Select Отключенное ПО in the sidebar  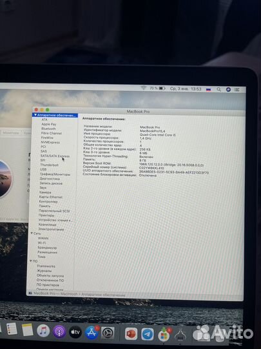click(x=50, y=280)
